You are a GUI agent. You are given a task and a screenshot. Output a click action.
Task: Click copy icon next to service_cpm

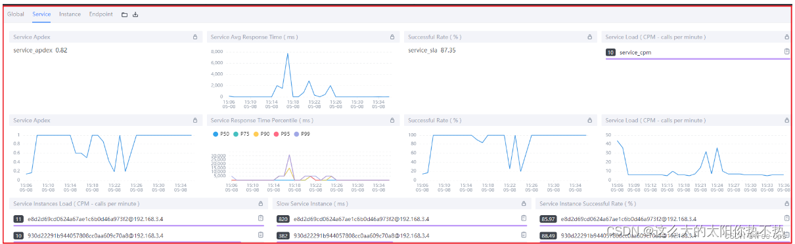pyautogui.click(x=786, y=52)
